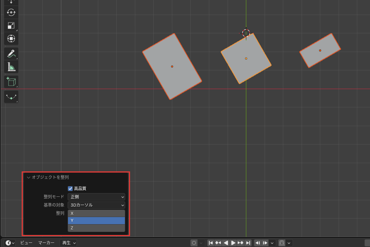This screenshot has height=247, width=370.
Task: Select the Rotate tool
Action: coord(11,12)
